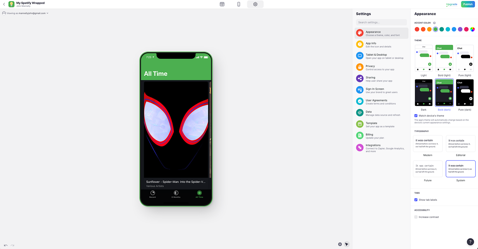Image resolution: width=478 pixels, height=249 pixels.
Task: Click the redo arrow icon
Action: [x=13, y=245]
